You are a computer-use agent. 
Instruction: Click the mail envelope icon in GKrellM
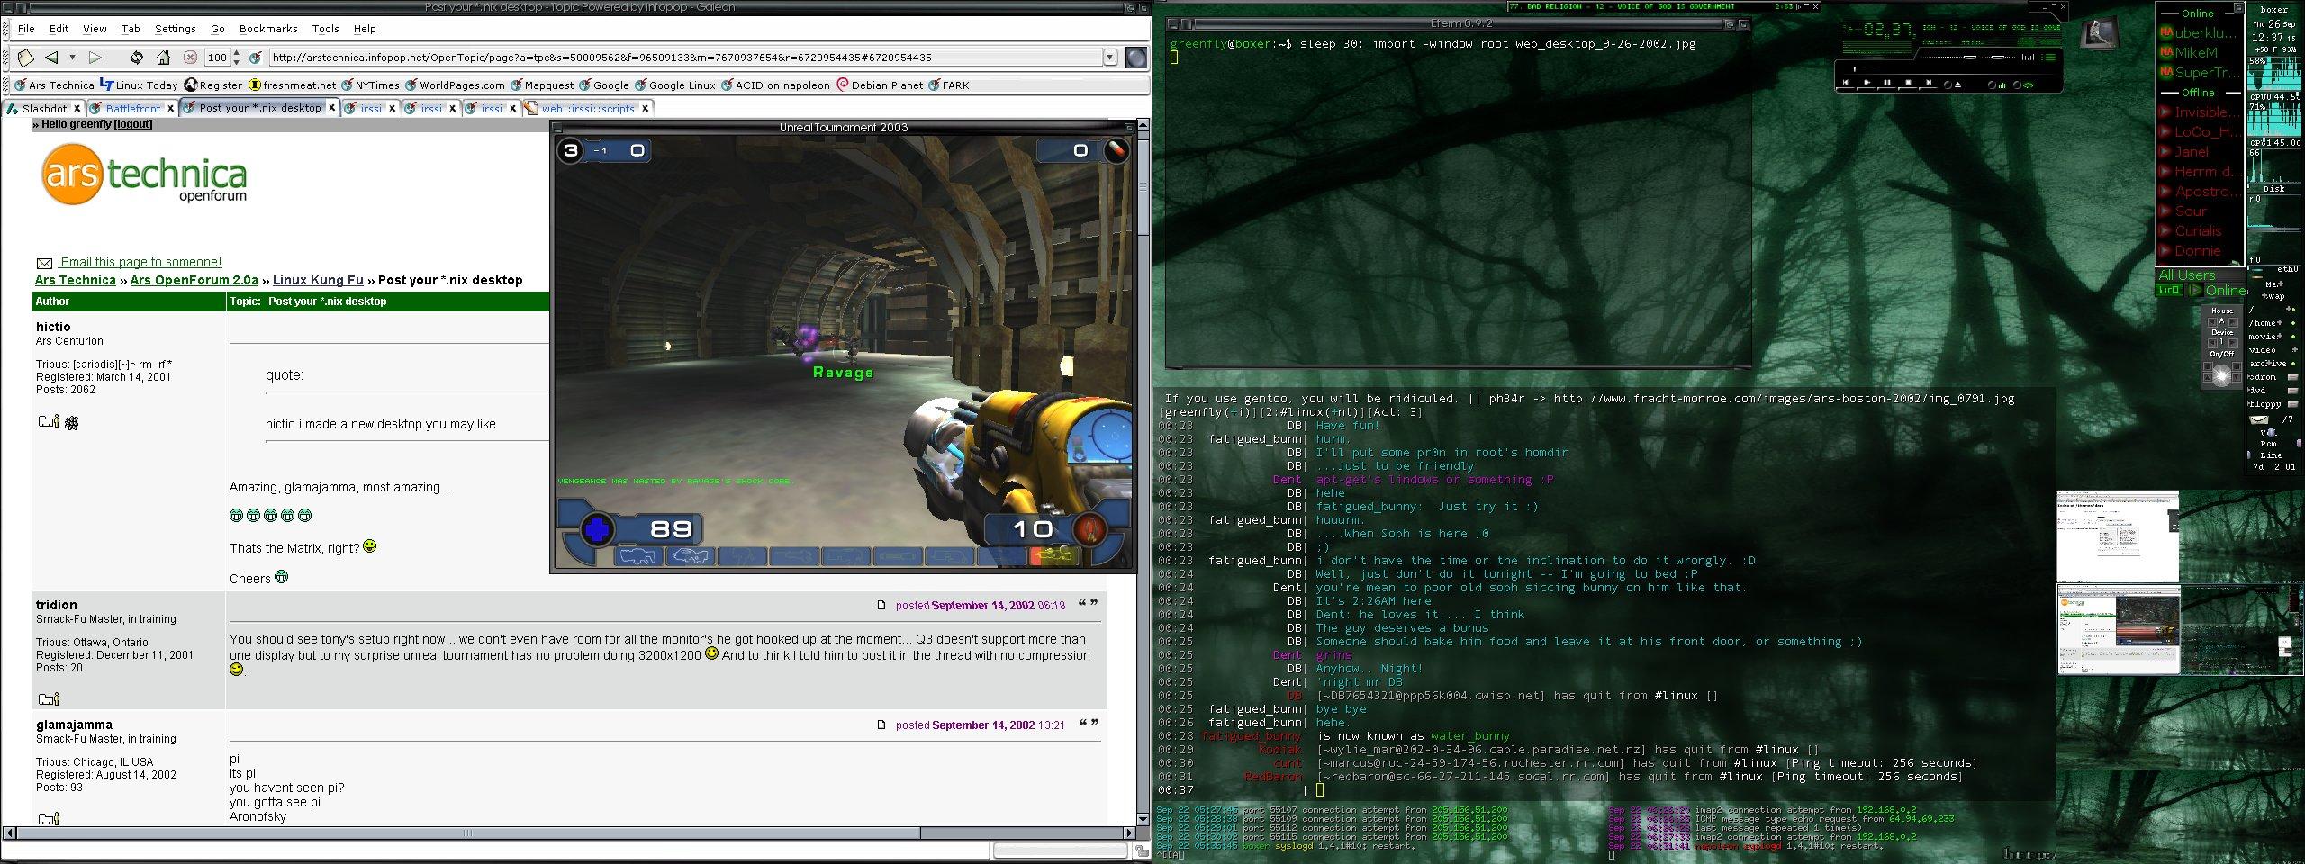2259,419
